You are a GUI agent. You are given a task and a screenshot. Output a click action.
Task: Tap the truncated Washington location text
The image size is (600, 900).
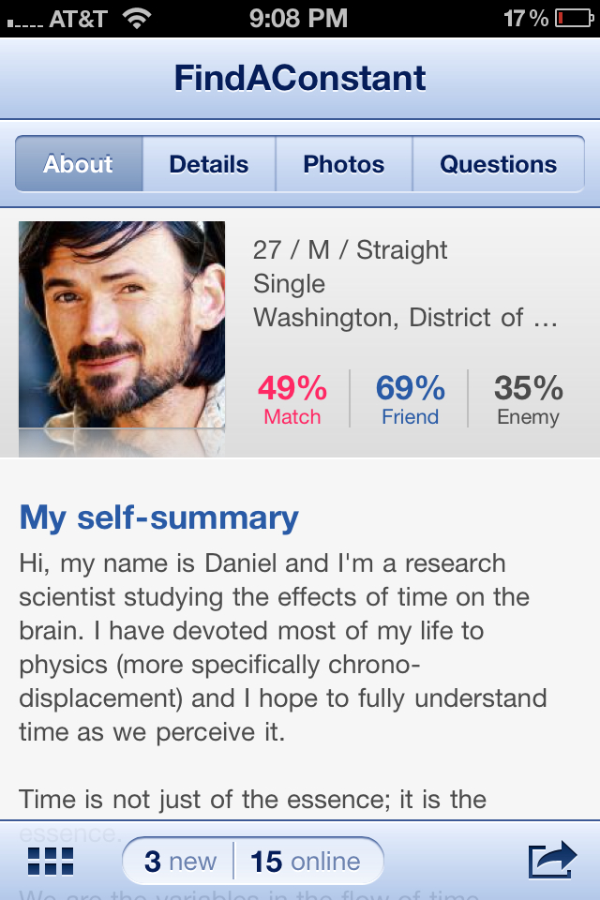405,318
